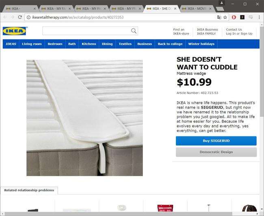
Task: Click Log In or Sign Up link
Action: [239, 34]
